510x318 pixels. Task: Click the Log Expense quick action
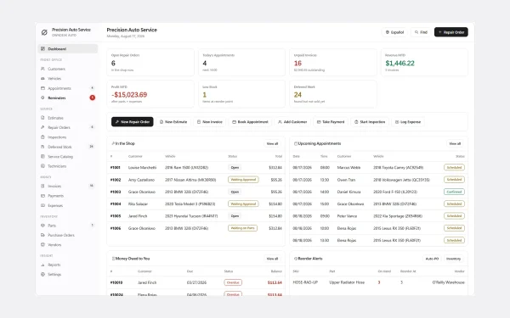[408, 121]
